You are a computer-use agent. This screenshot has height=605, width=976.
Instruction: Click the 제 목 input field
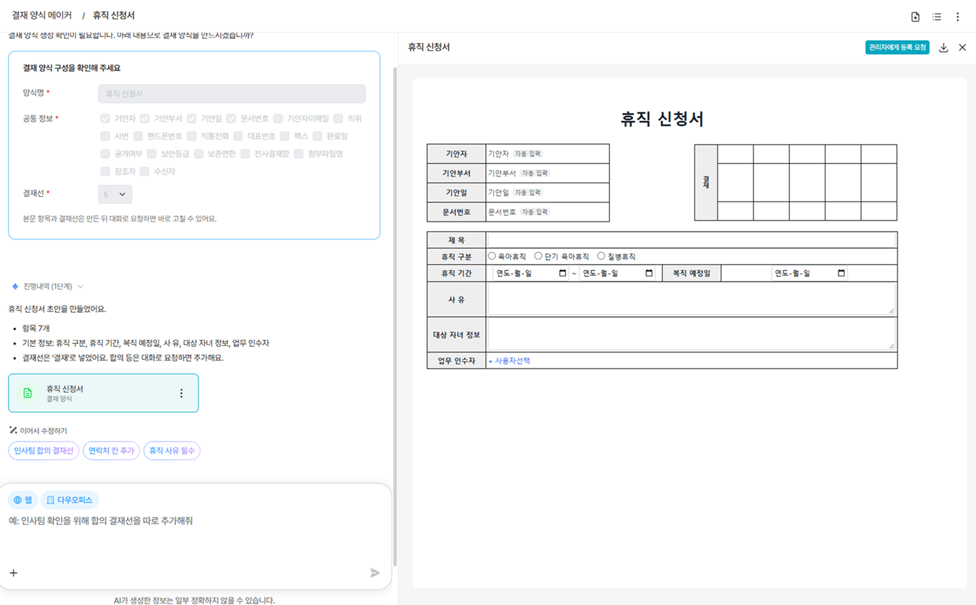tap(692, 240)
